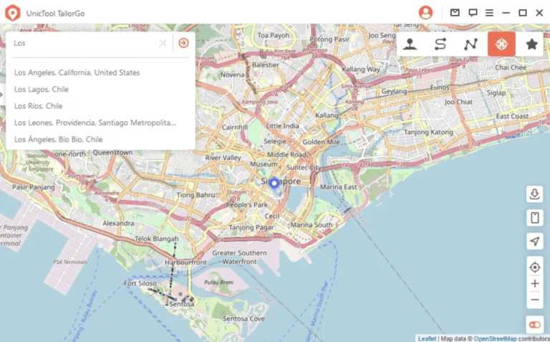This screenshot has width=550, height=342.
Task: Click the blue location marker on Singapore
Action: click(x=274, y=184)
